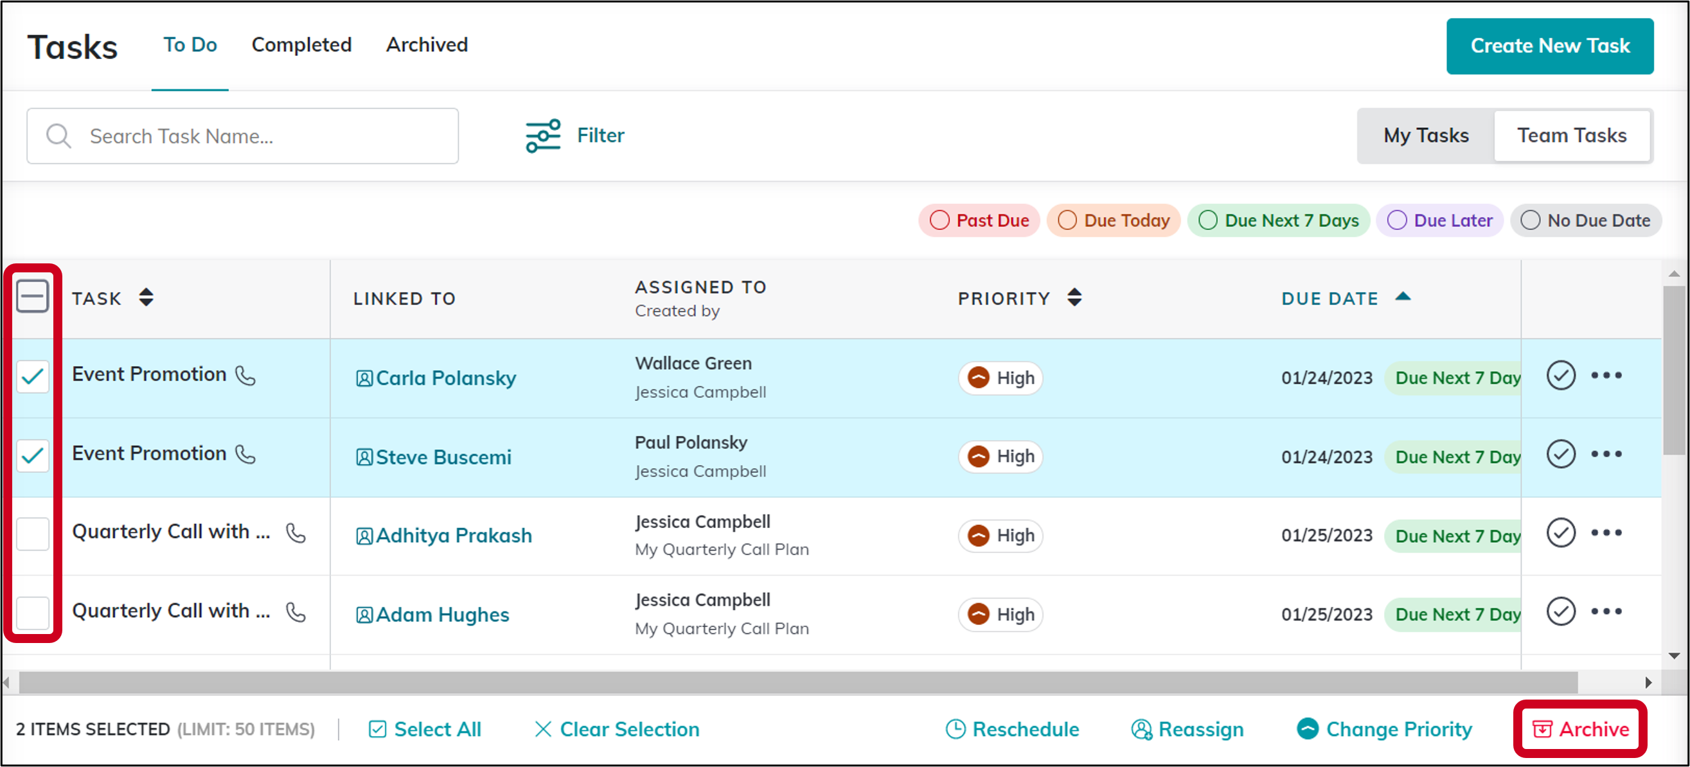Toggle the header select-all checkbox
This screenshot has height=767, width=1690.
(32, 297)
